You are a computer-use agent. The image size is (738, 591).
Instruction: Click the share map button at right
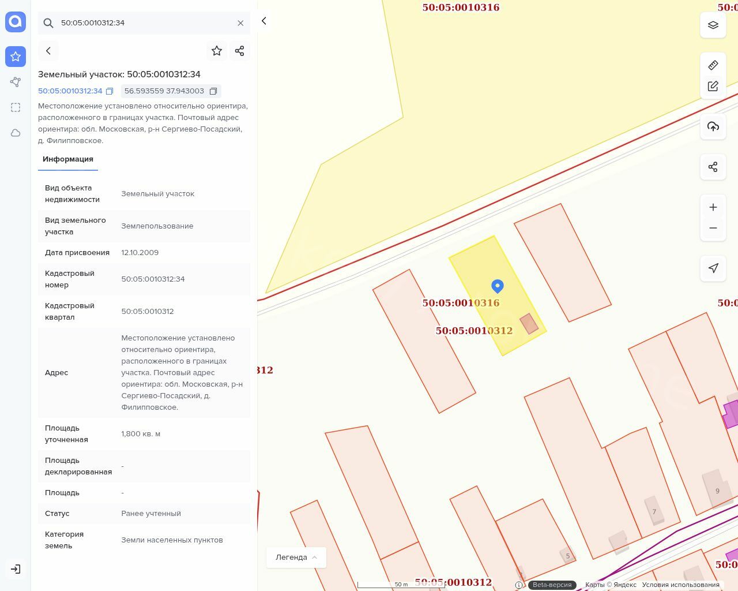713,167
